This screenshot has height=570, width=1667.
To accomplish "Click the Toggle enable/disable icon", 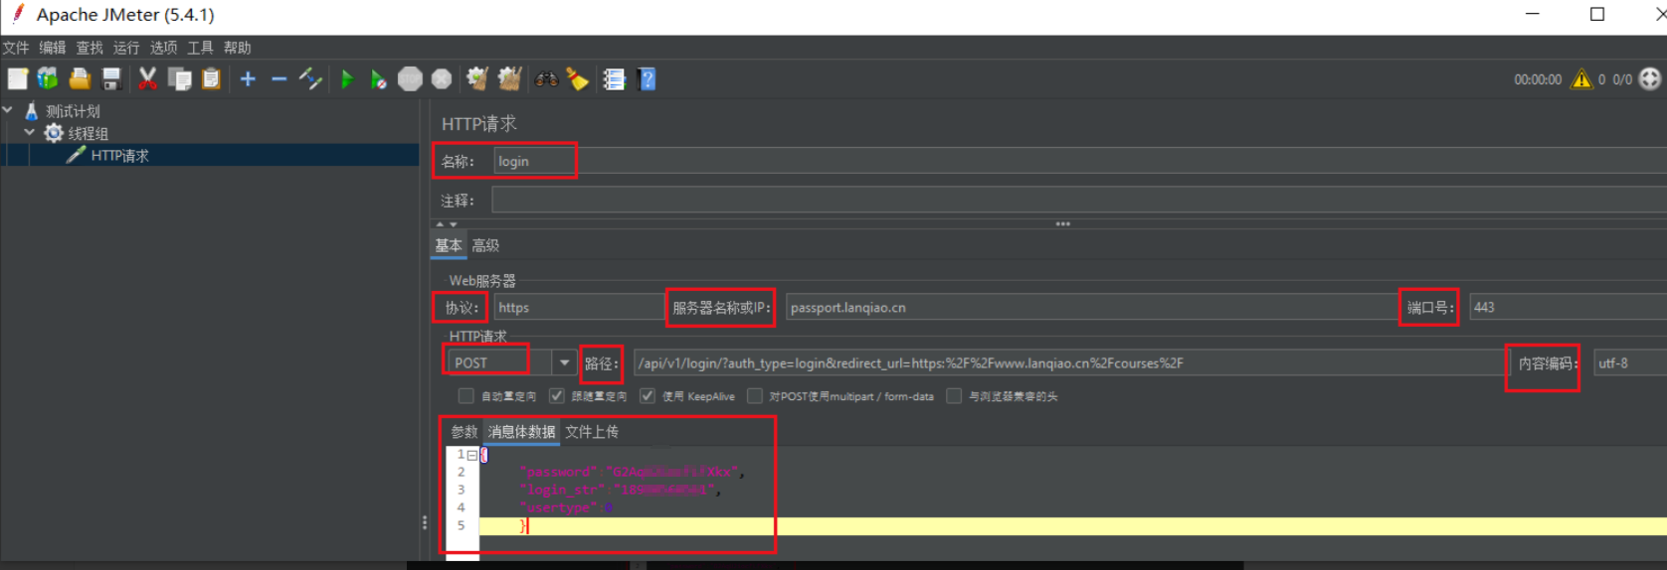I will click(310, 79).
